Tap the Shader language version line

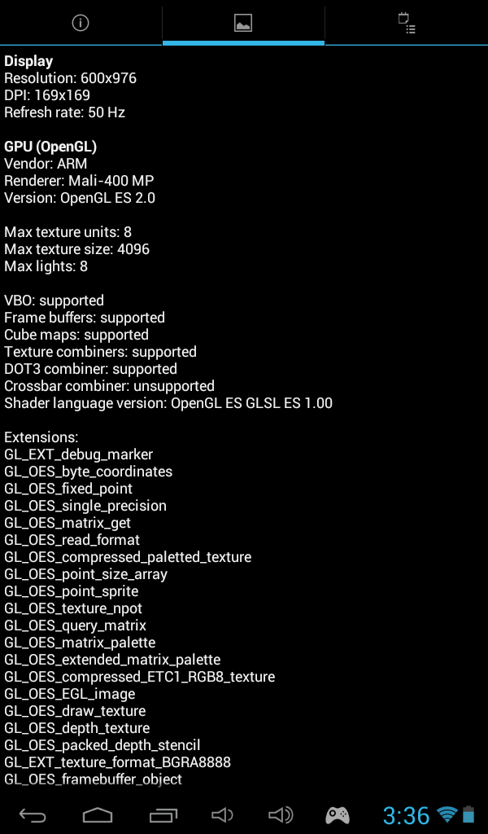(x=168, y=403)
